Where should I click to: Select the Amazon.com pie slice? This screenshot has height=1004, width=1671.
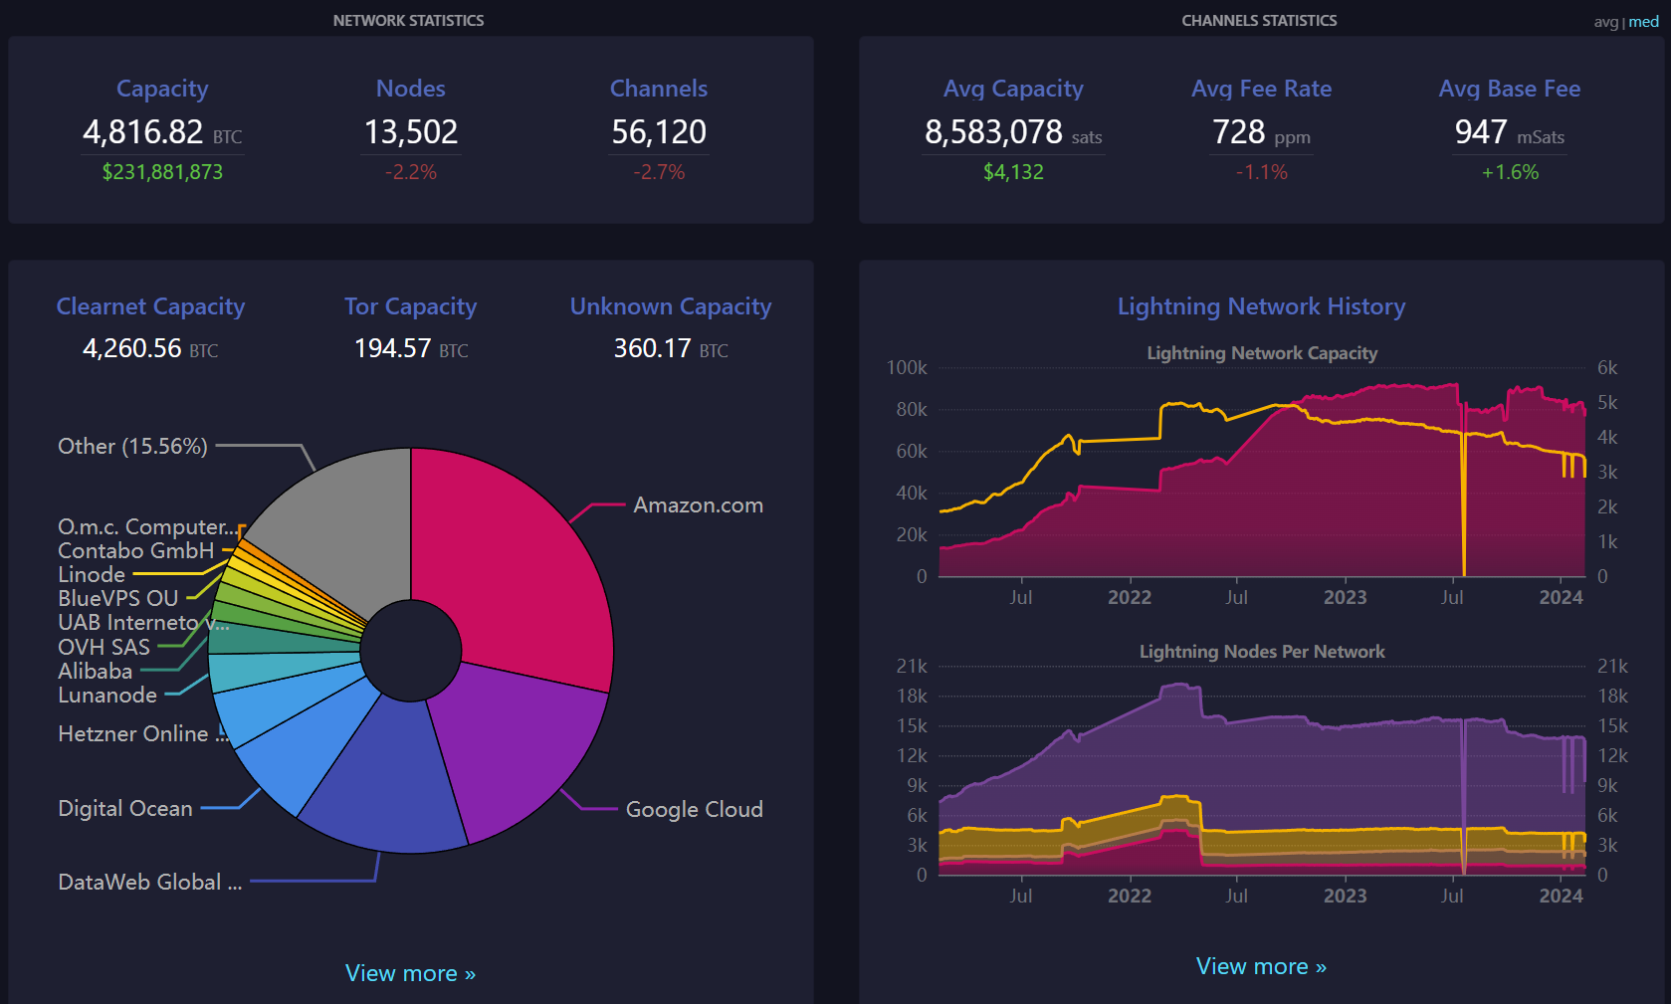tap(518, 567)
